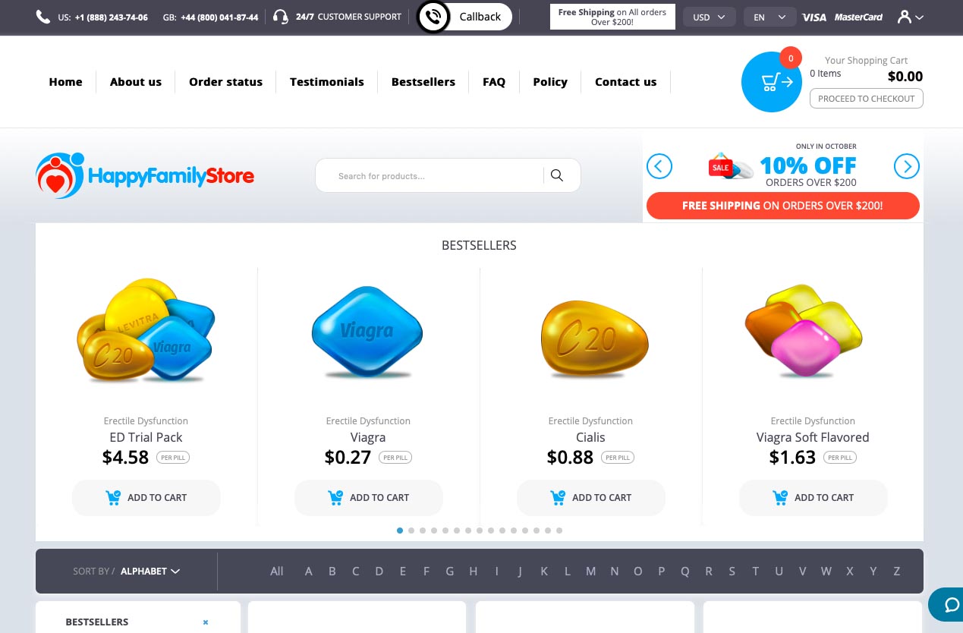Viewport: 963px width, 633px height.
Task: Click the search magnifier icon
Action: click(557, 175)
